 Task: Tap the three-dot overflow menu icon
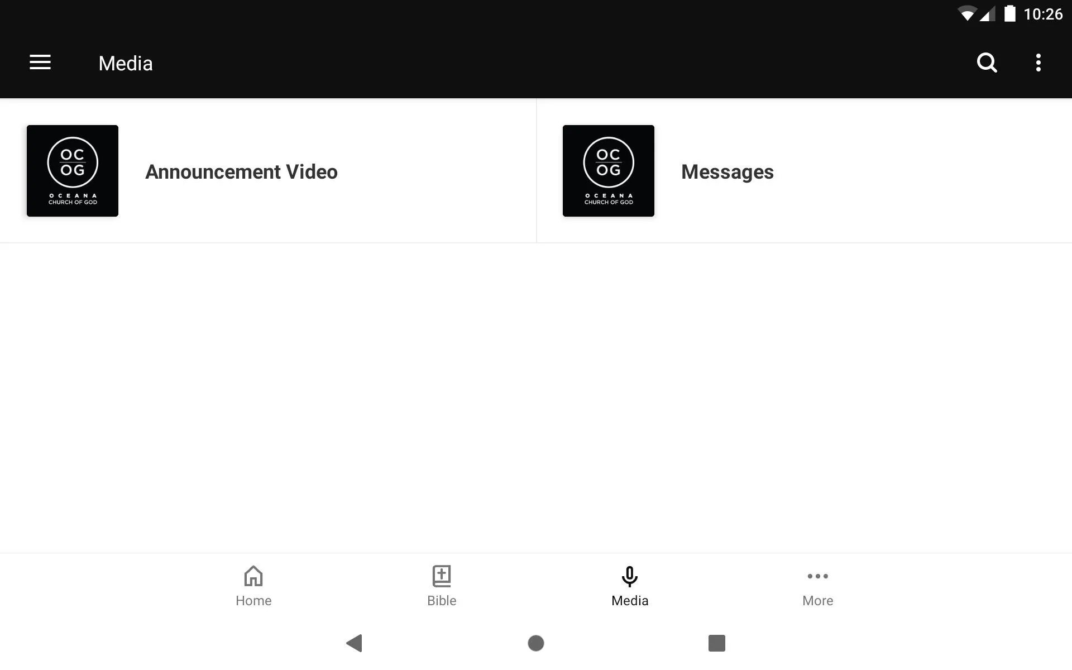click(x=1040, y=63)
